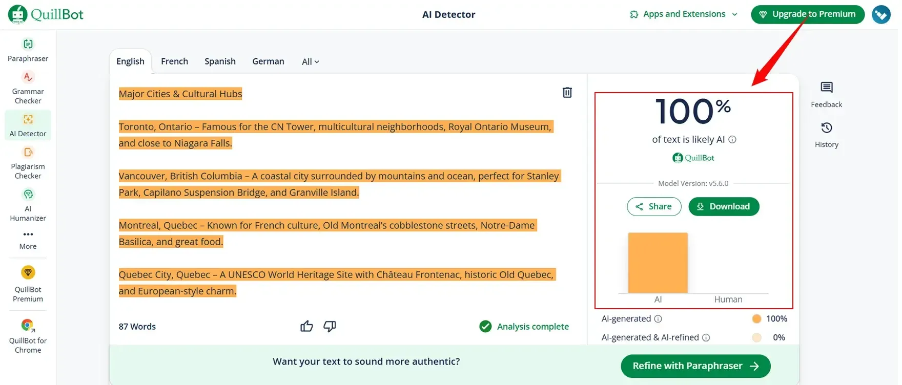
Task: Open the AI Humanizer tool
Action: click(x=28, y=205)
